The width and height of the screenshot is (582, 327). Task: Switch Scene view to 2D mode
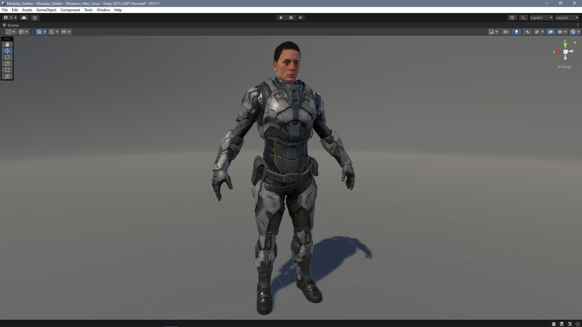tap(505, 31)
